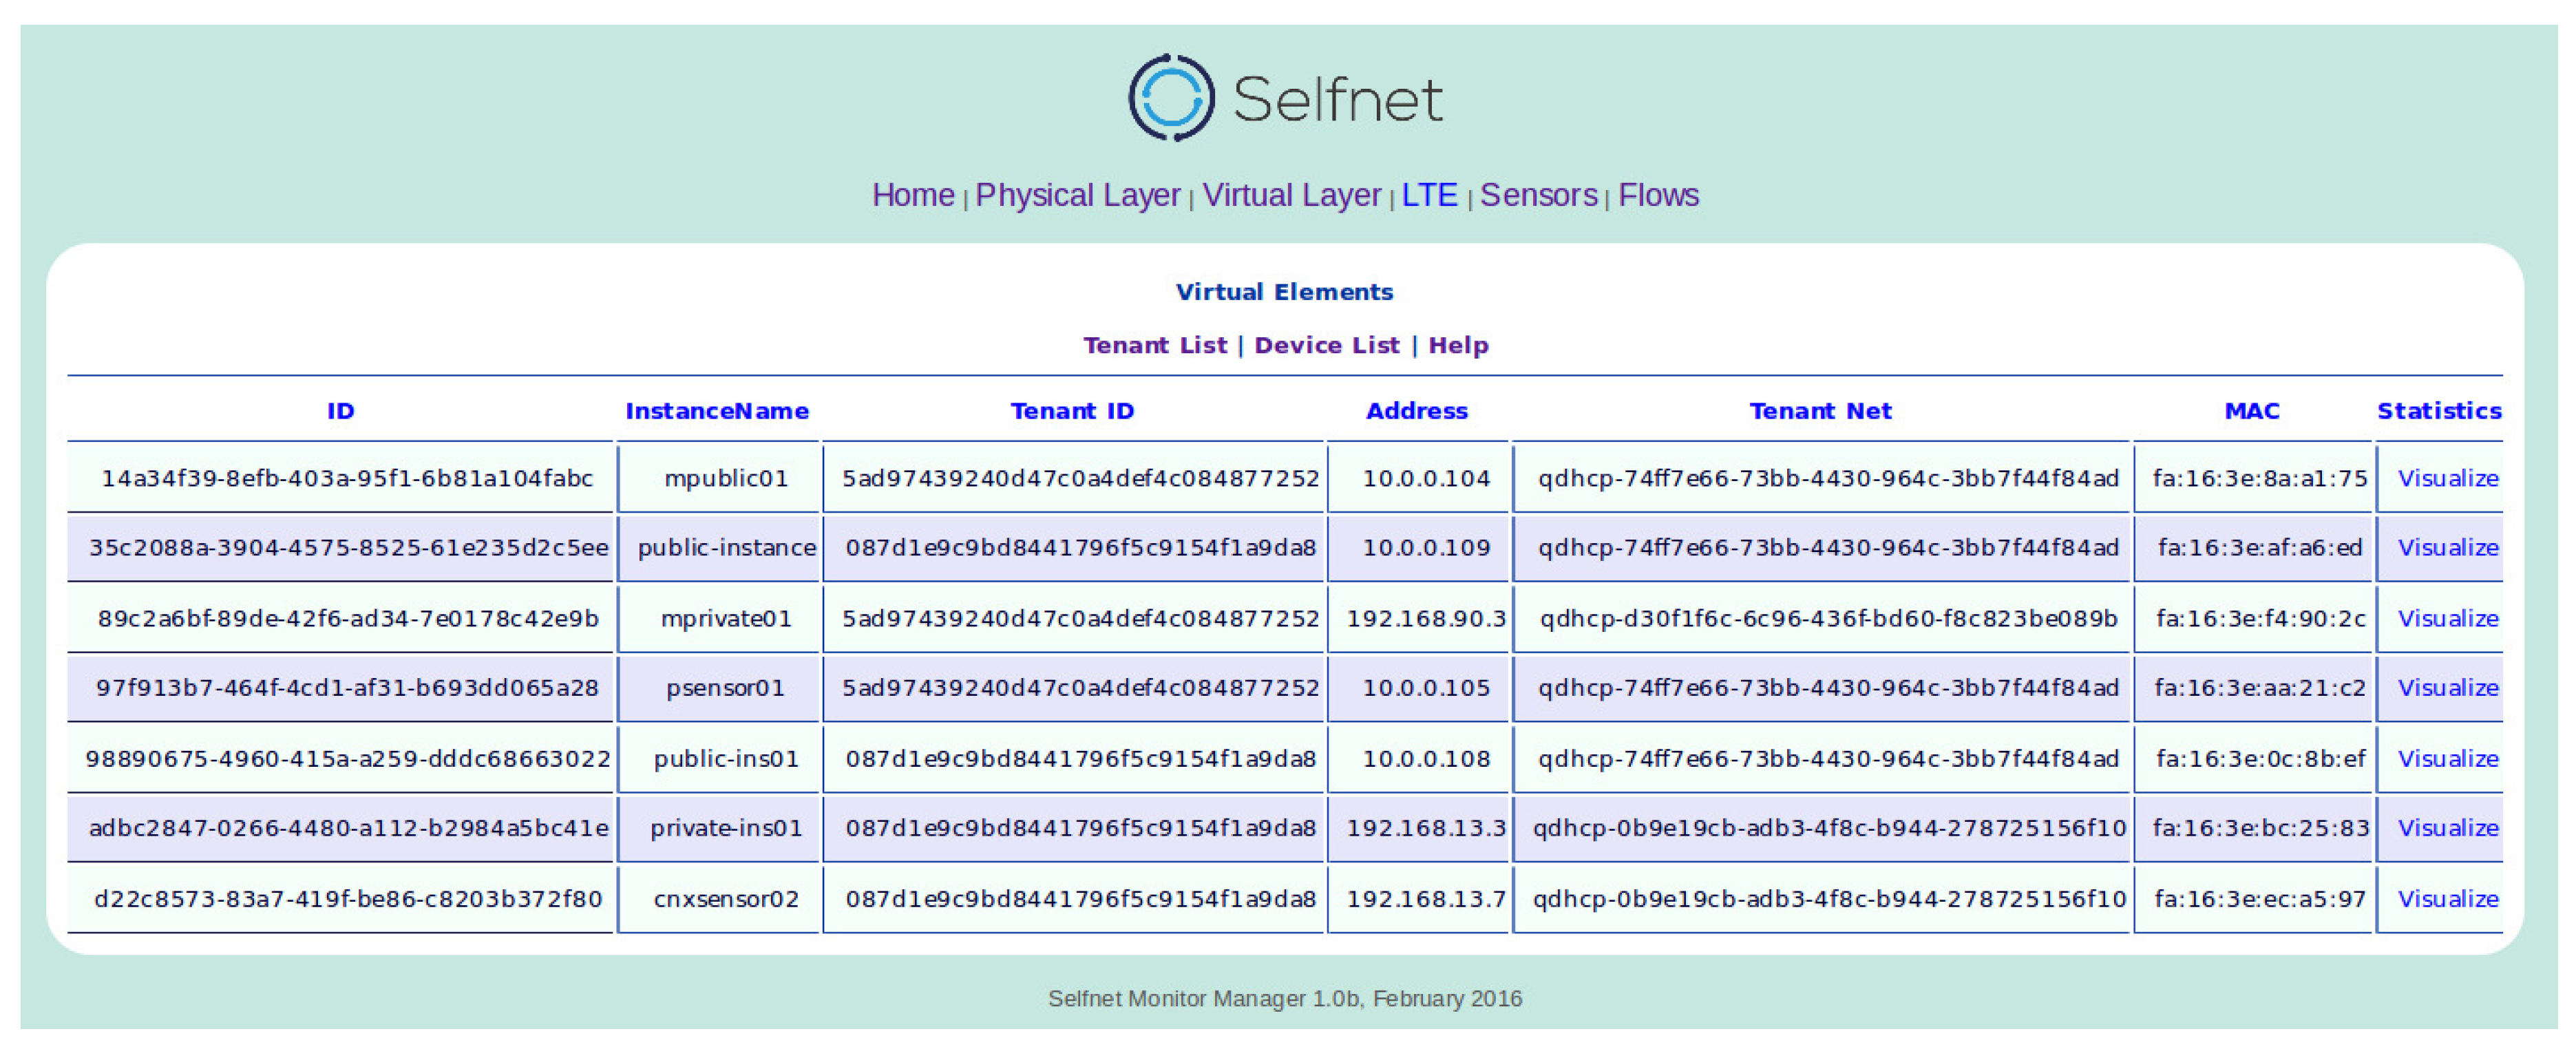Click the Virtual Elements heading
Viewport: 2576px width, 1049px height.
[1284, 292]
